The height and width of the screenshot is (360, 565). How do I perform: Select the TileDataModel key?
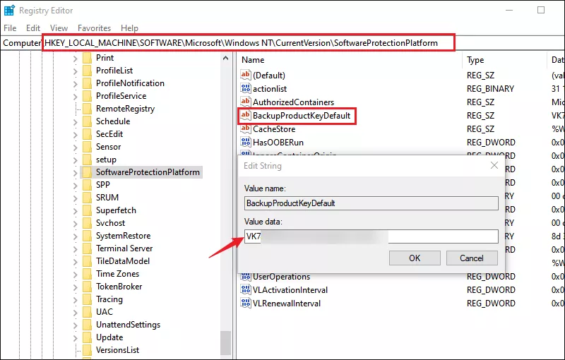[123, 261]
